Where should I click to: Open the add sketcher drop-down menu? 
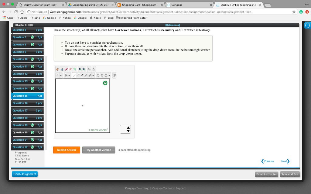[125, 129]
